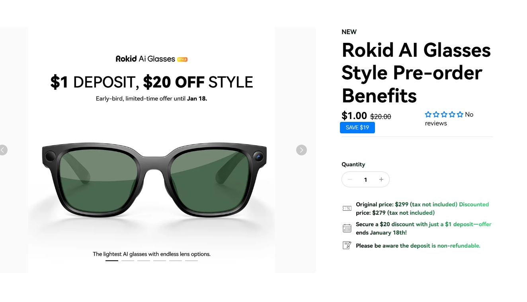The width and height of the screenshot is (527, 302).
Task: Click the Rokid Ai Glasses Style logo
Action: pos(151,59)
